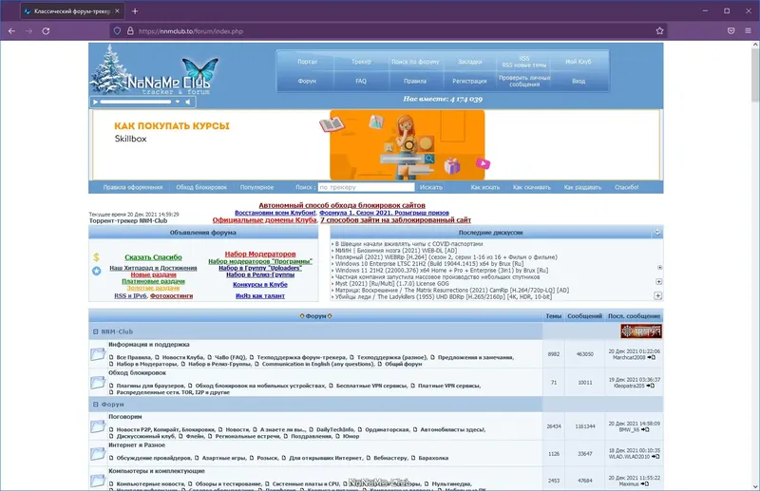Click the blue star achievements icon
The width and height of the screenshot is (760, 491).
tap(97, 271)
